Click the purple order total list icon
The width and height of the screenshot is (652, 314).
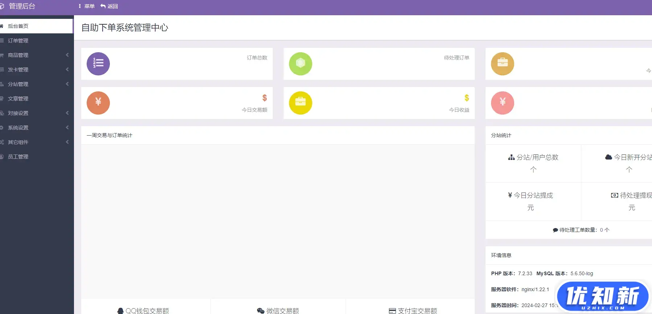pyautogui.click(x=98, y=64)
